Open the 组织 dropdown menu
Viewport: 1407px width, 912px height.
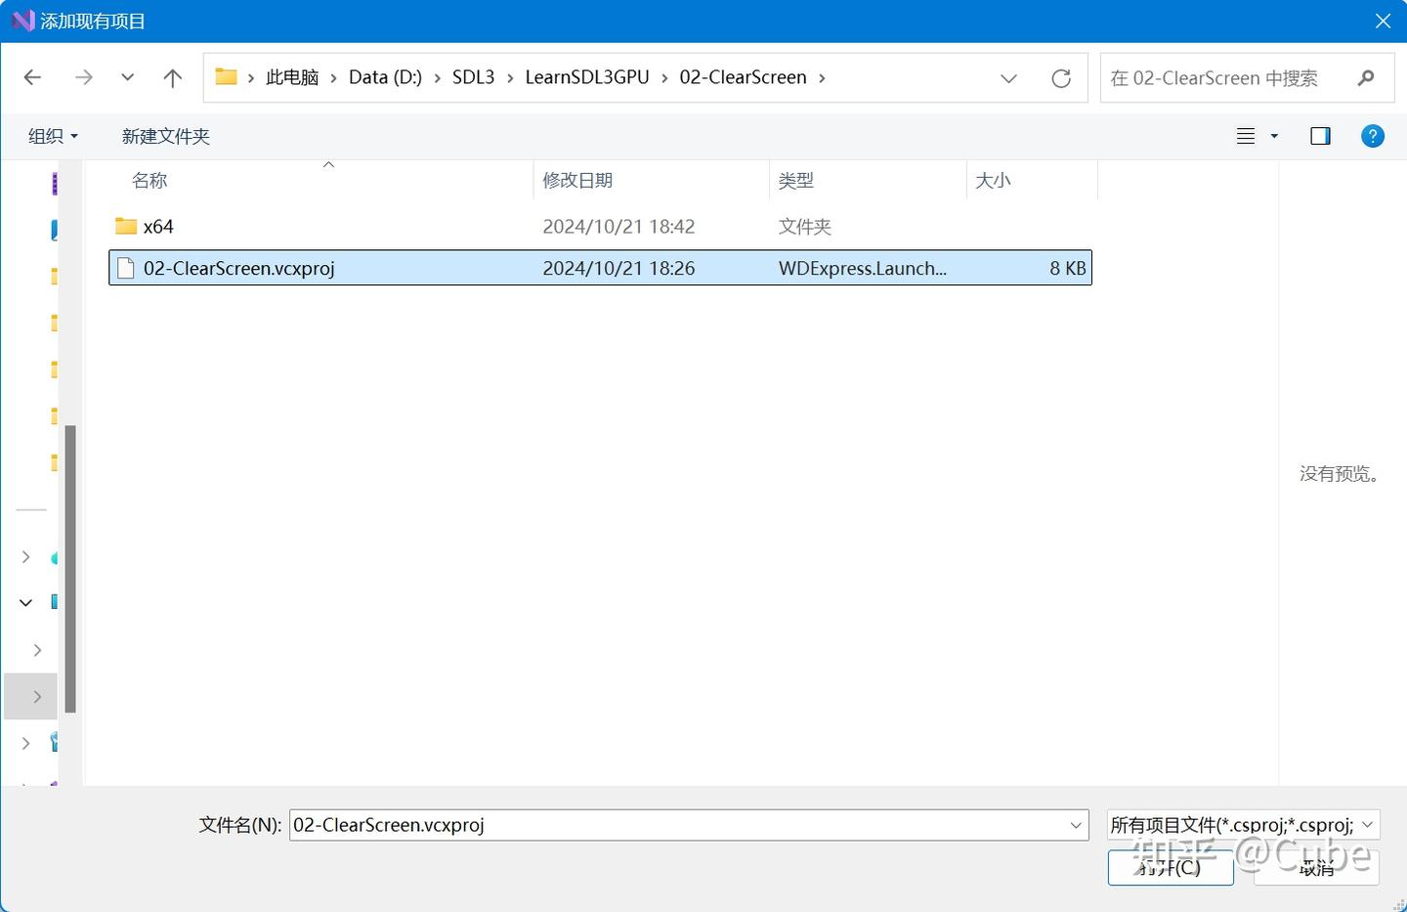click(x=52, y=136)
